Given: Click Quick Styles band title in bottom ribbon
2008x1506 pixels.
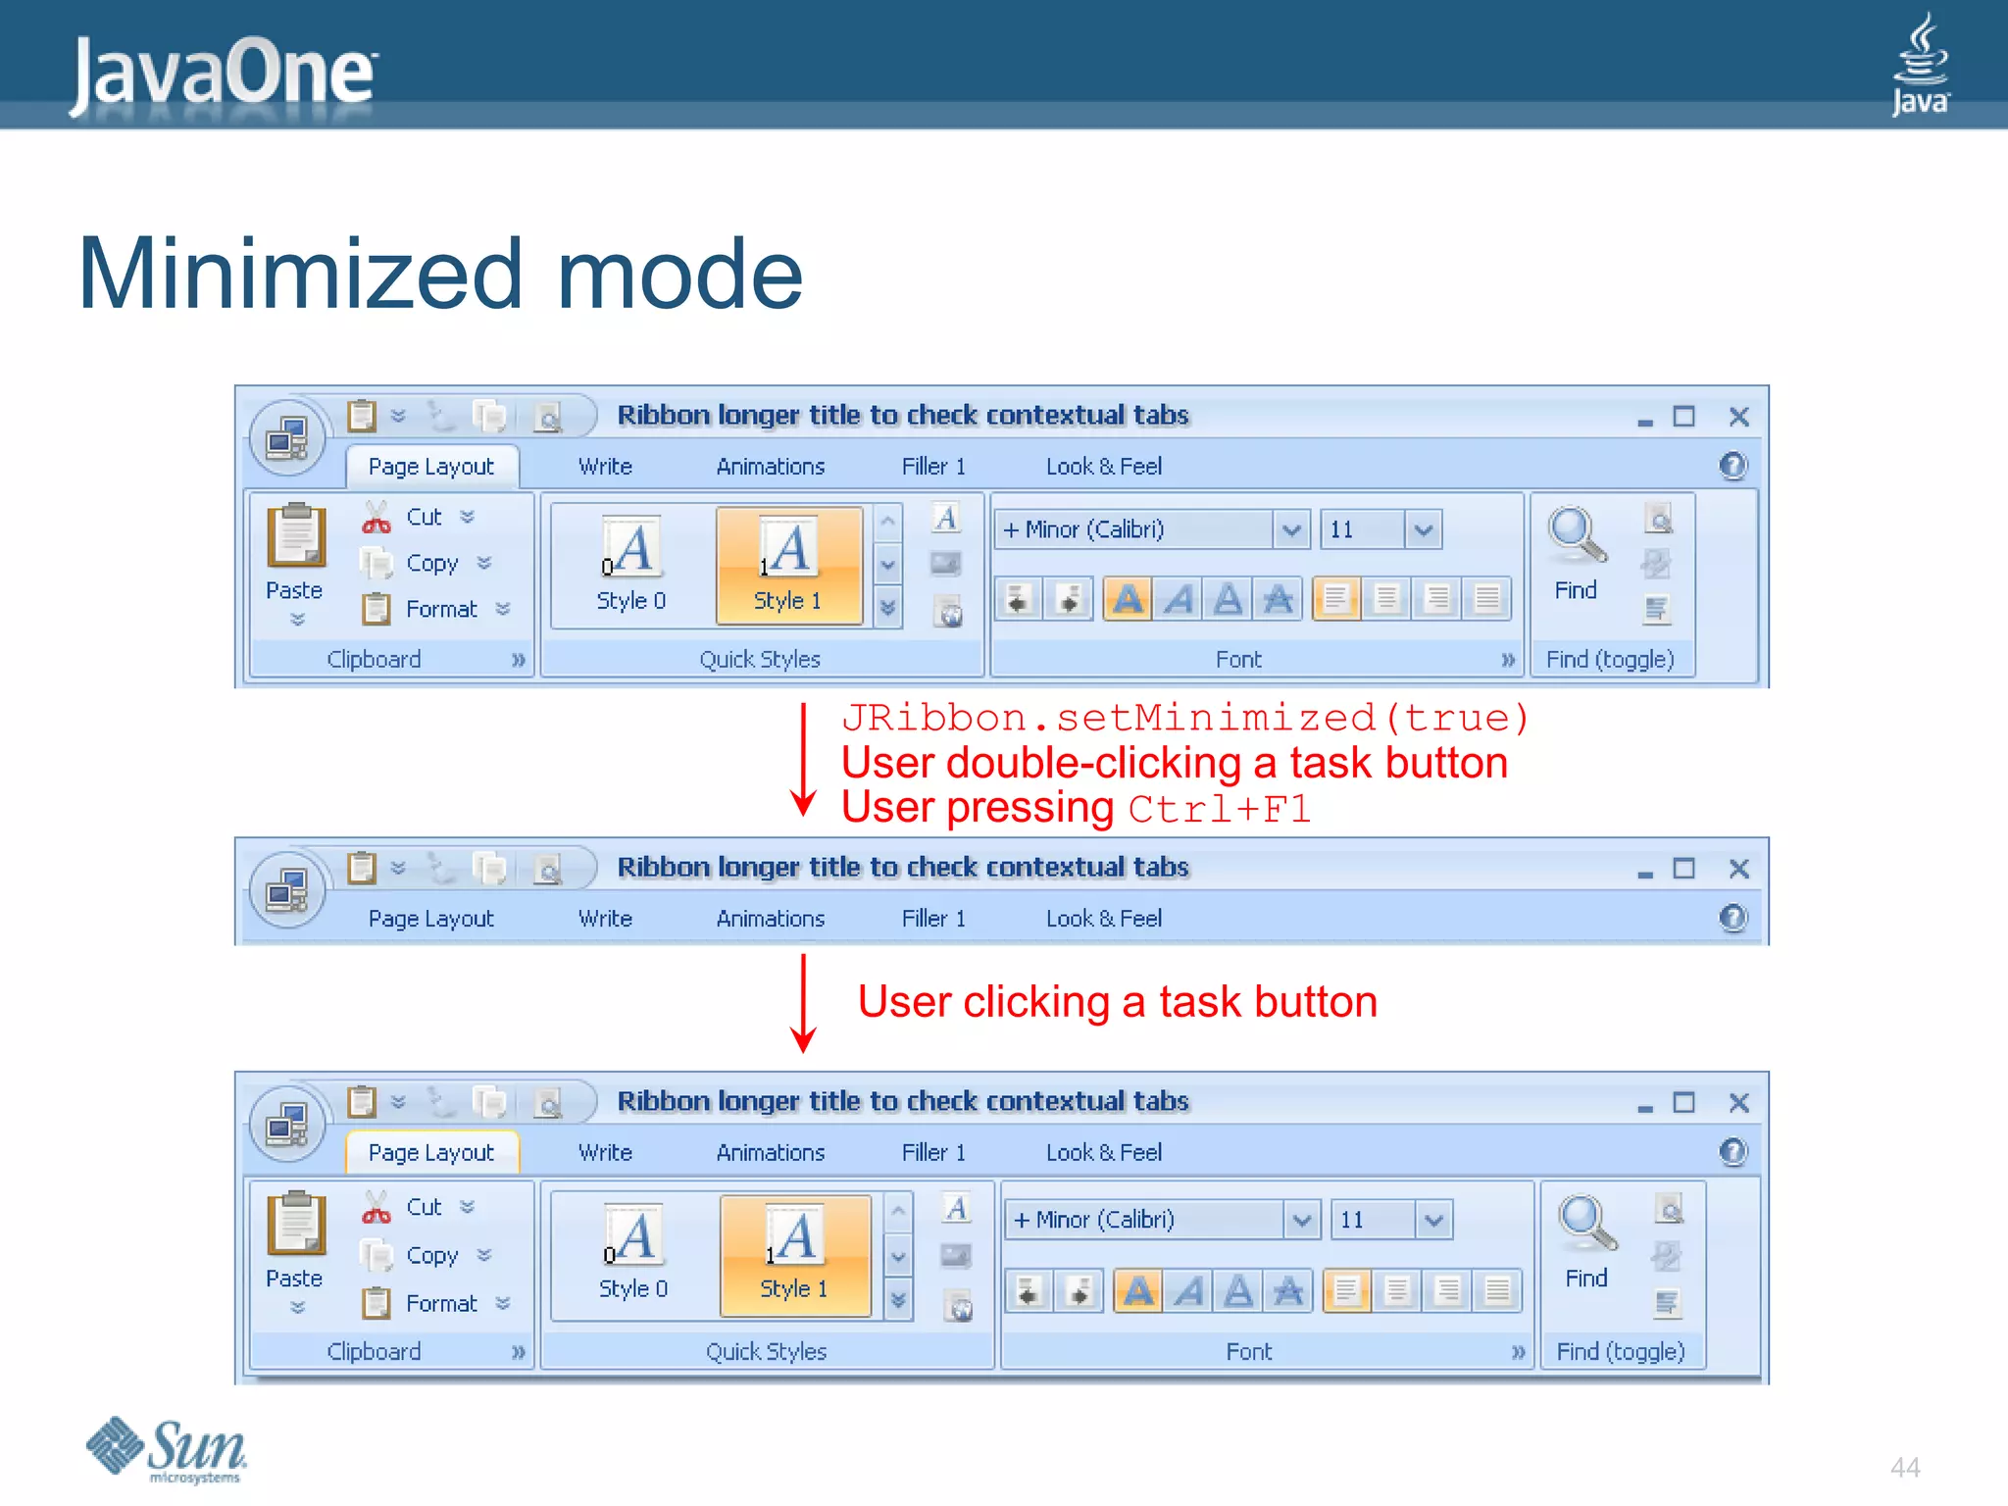Looking at the screenshot, I should click(767, 1352).
